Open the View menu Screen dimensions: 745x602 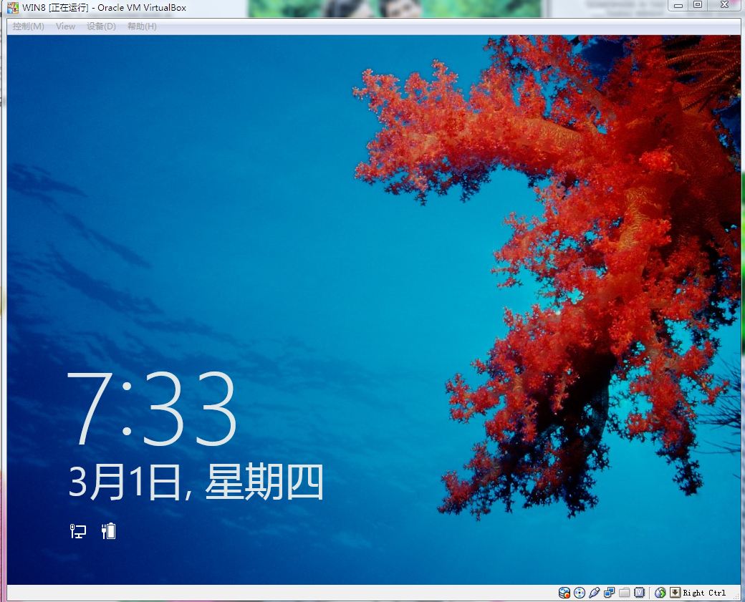65,26
